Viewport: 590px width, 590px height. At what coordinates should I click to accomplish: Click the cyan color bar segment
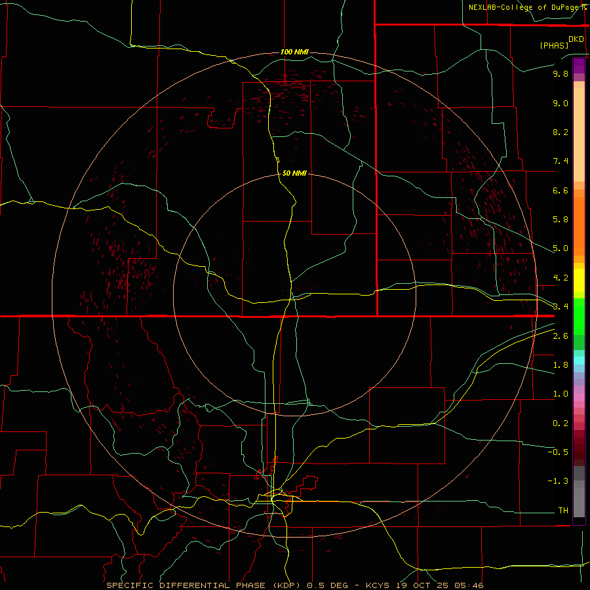tap(579, 361)
